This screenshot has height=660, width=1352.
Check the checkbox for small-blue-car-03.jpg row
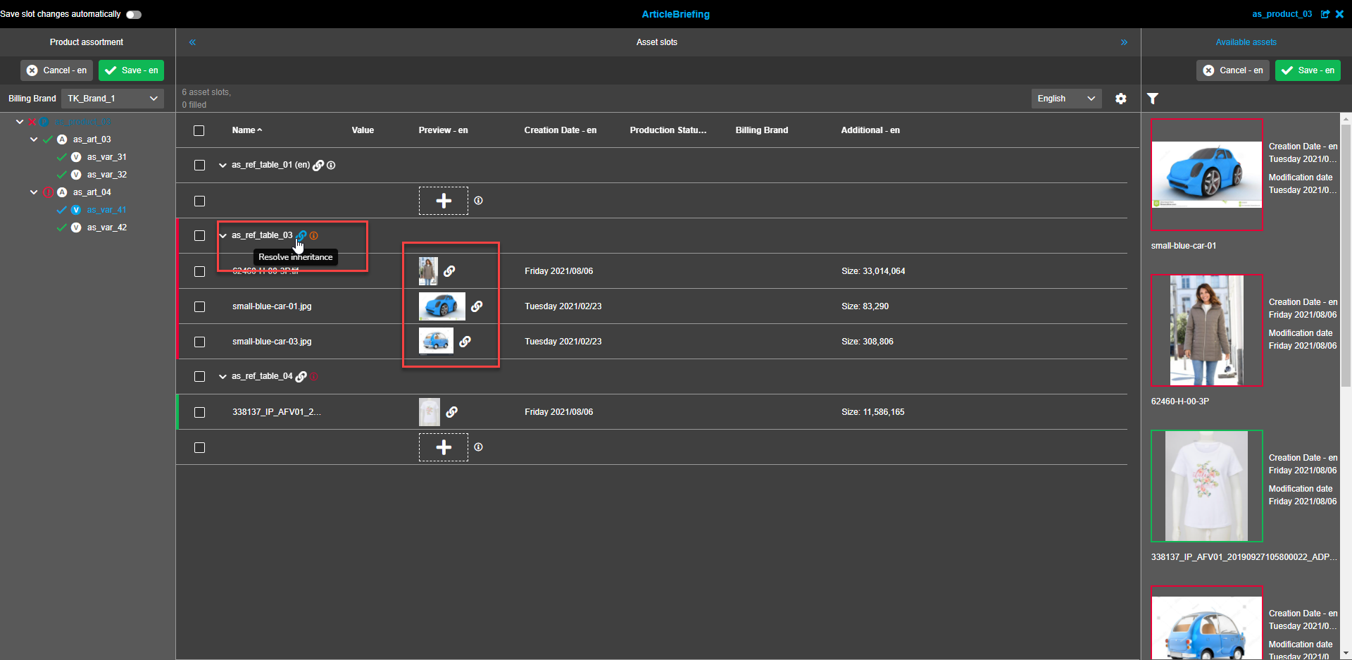(x=199, y=342)
